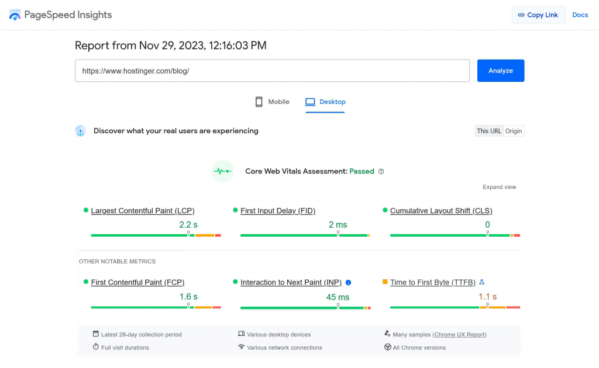Click the LCP distribution bar marker

tap(189, 233)
